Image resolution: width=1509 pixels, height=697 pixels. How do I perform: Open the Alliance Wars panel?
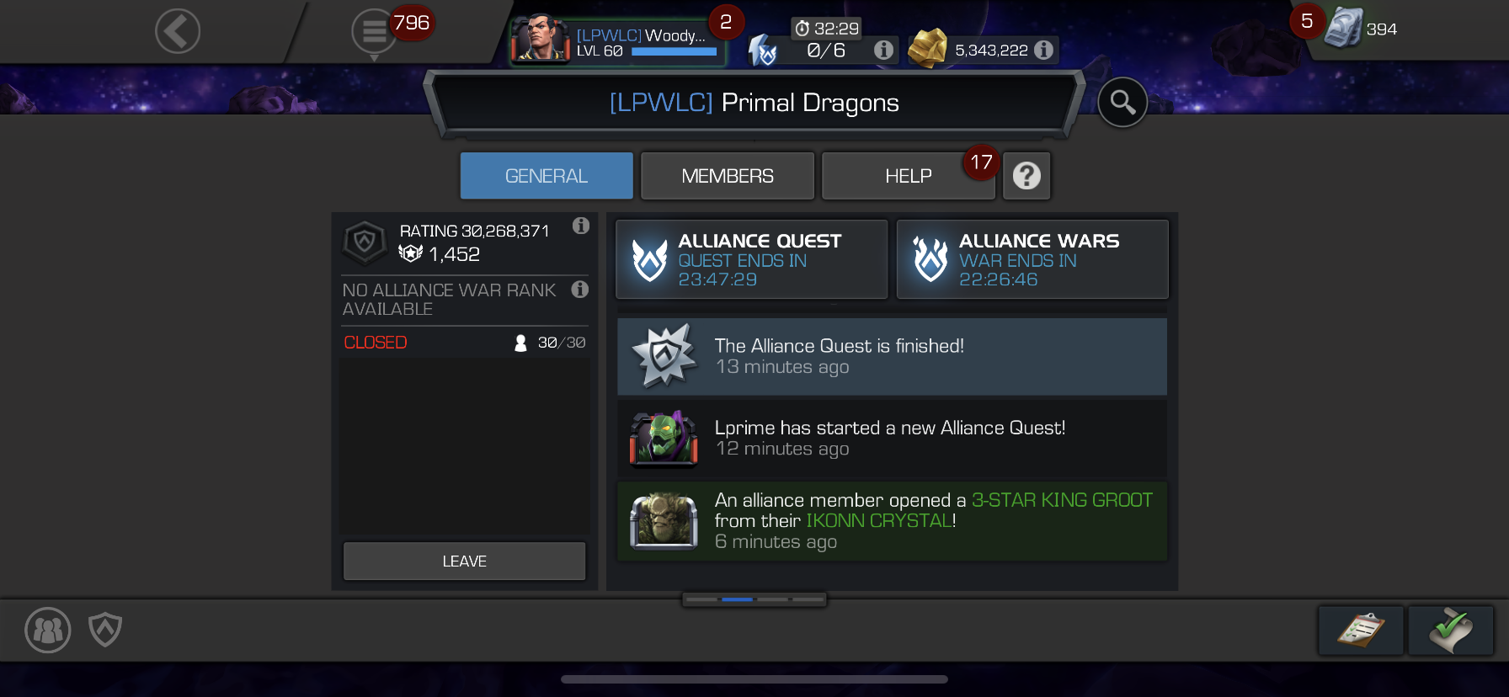click(1032, 259)
